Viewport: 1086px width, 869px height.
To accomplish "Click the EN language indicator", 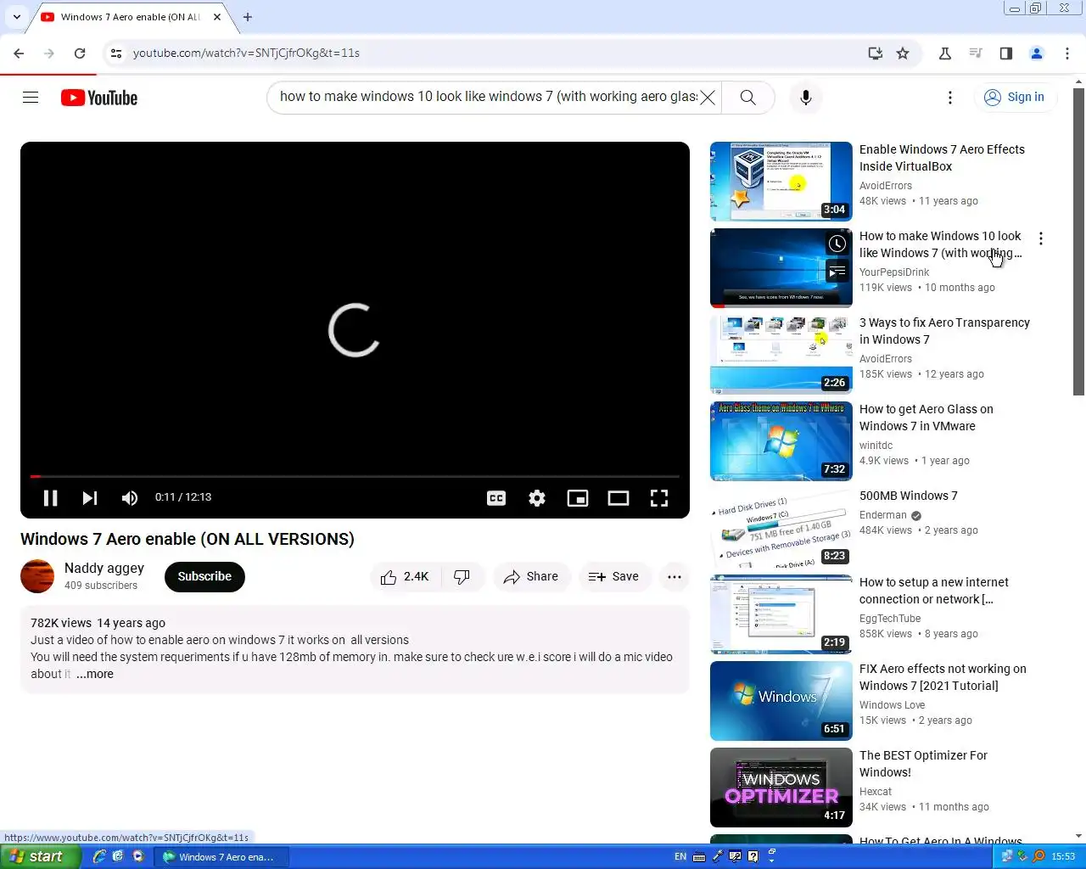I will point(680,857).
